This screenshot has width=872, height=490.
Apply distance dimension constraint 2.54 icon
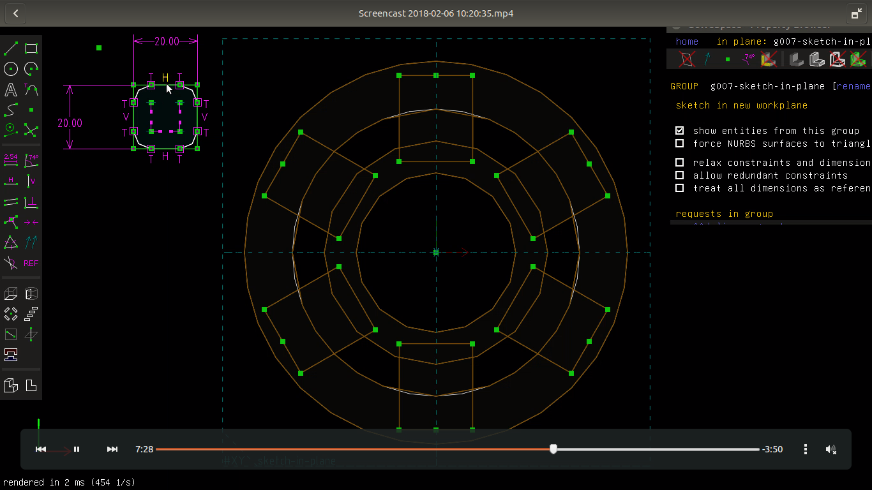(x=11, y=160)
